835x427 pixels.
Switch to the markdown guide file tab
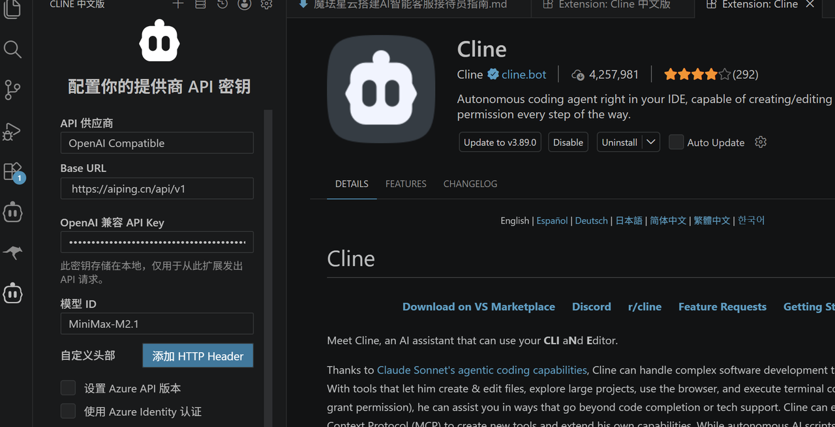(408, 7)
